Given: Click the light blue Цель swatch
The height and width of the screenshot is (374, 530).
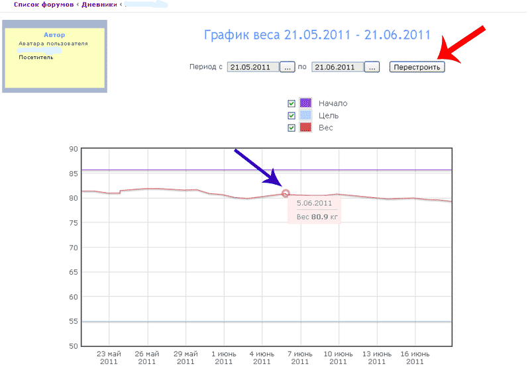Looking at the screenshot, I should click(305, 115).
